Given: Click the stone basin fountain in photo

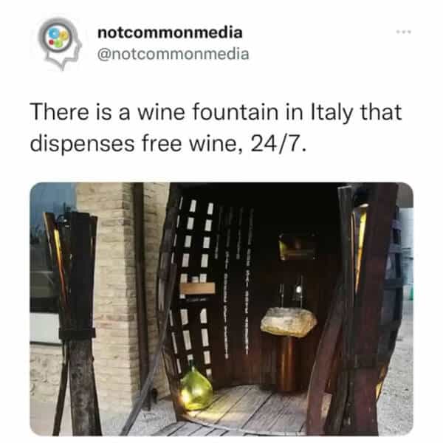Looking at the screenshot, I should point(289,322).
